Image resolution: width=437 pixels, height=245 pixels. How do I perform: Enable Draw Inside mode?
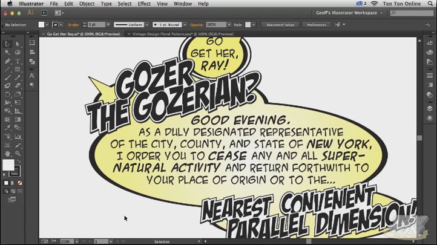20,191
